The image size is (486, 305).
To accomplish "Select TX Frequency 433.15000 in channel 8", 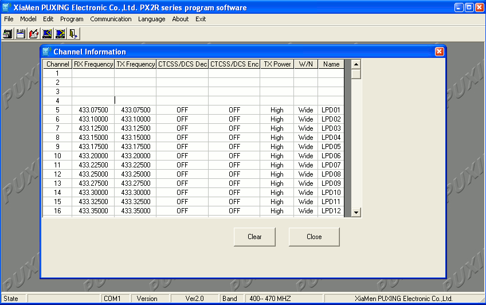I will coord(135,138).
